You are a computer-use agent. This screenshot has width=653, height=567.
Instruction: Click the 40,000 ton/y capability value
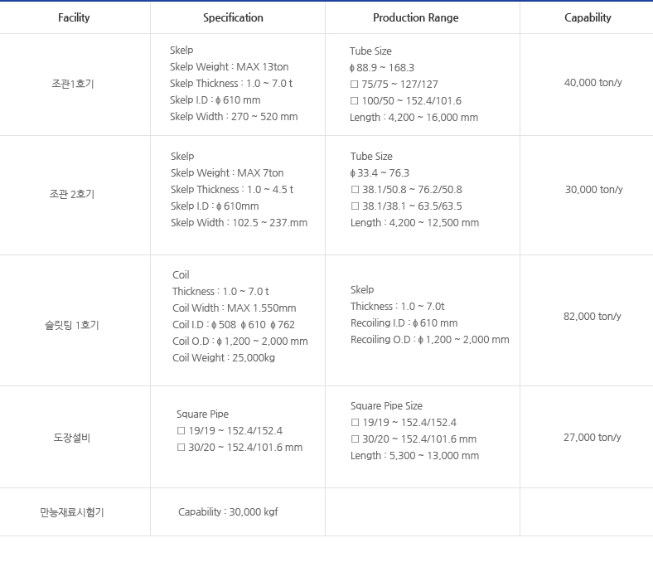point(593,82)
